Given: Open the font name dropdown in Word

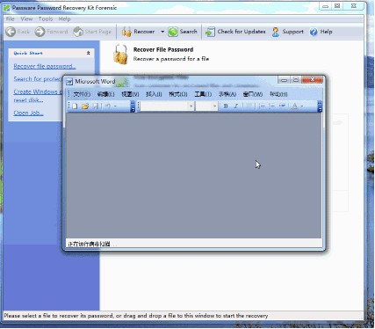Looking at the screenshot, I should pos(191,106).
